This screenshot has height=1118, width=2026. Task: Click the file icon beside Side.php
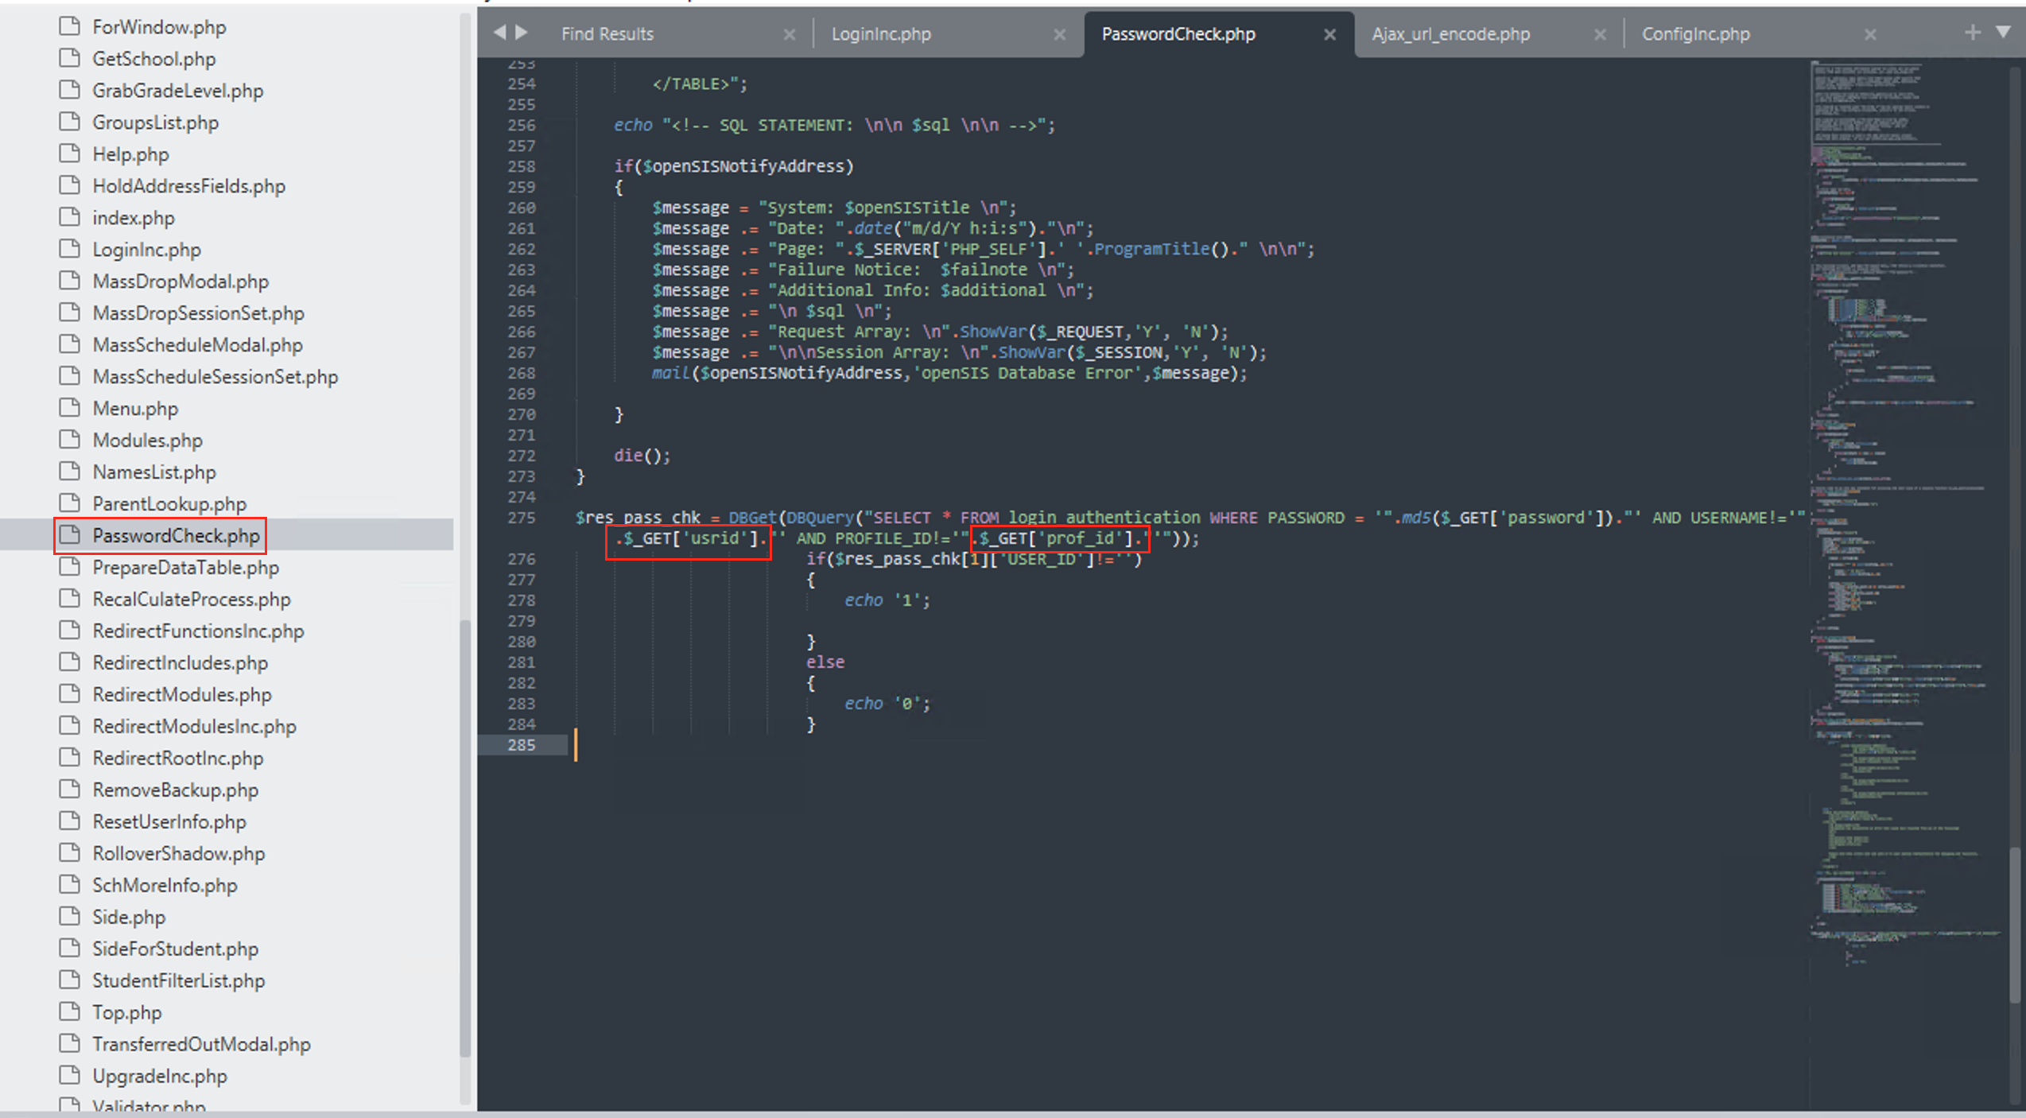(x=70, y=916)
